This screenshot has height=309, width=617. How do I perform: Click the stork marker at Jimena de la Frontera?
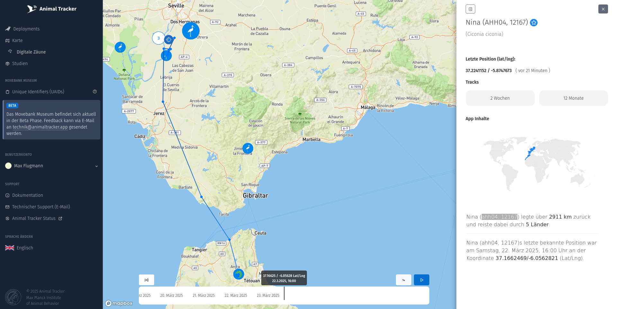247,148
